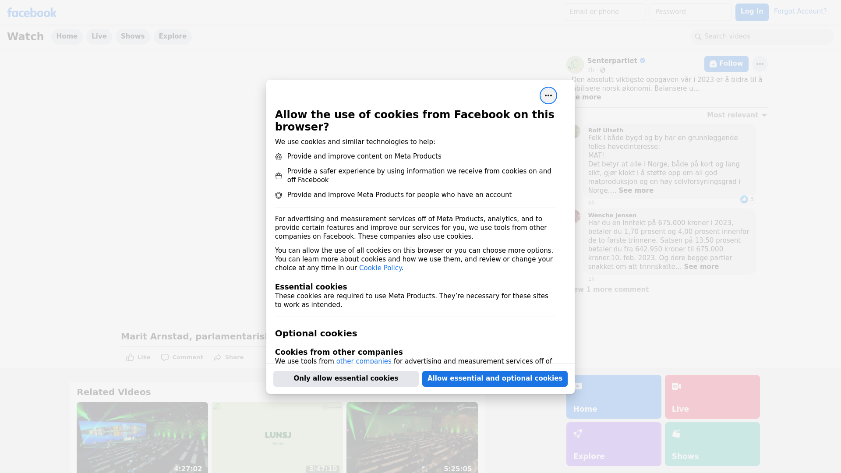The image size is (841, 473).
Task: Open the LUNSJ related video thumbnail
Action: 277,438
